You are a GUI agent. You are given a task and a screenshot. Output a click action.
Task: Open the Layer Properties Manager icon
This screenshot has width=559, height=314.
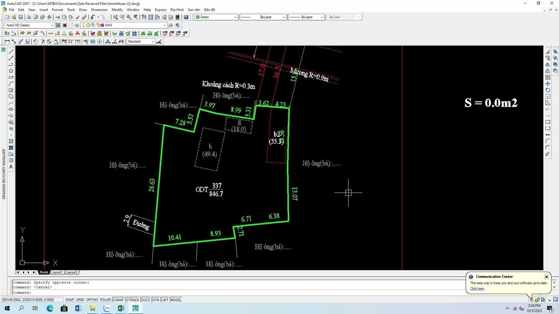(77, 25)
